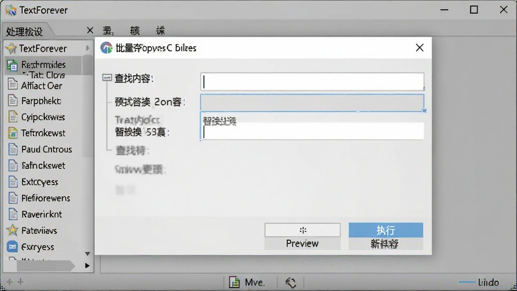517x291 pixels.
Task: Click the document icon beside Raverirknt
Action: [13, 214]
